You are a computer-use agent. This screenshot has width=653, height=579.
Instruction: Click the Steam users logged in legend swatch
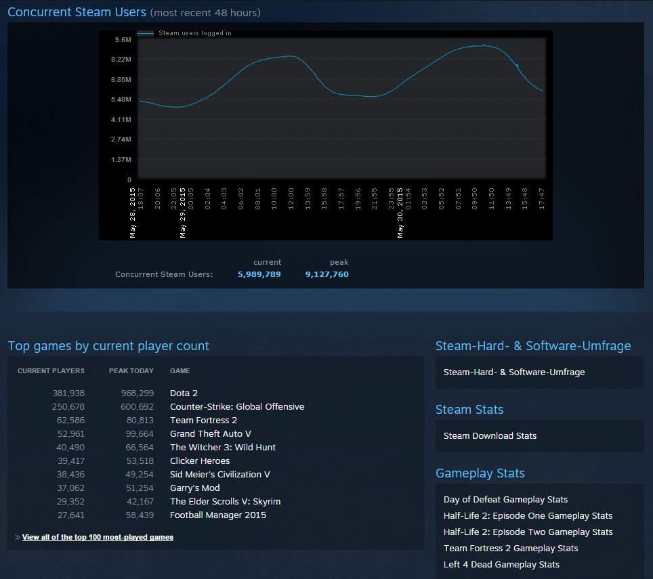click(x=146, y=33)
